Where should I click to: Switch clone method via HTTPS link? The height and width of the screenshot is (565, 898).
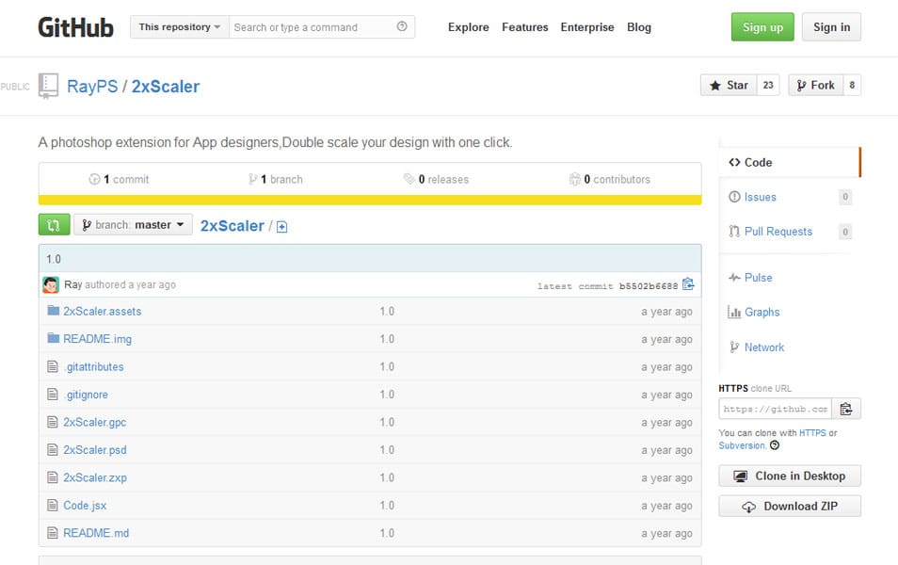click(812, 433)
